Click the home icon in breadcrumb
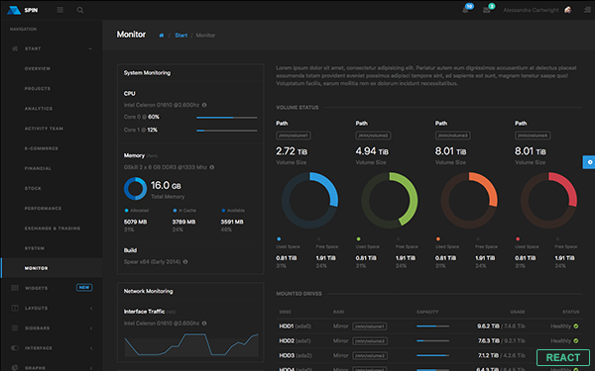The height and width of the screenshot is (371, 595). pos(162,36)
